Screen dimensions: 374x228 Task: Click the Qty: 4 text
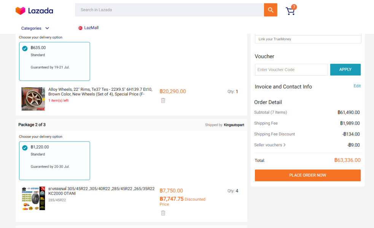click(233, 191)
